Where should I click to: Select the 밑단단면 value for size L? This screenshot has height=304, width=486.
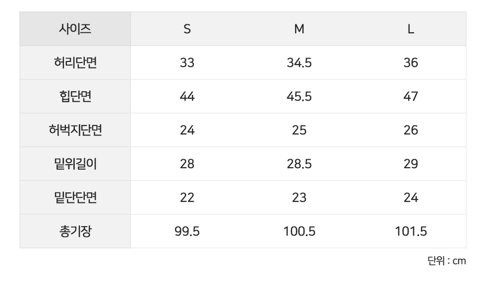(x=411, y=198)
